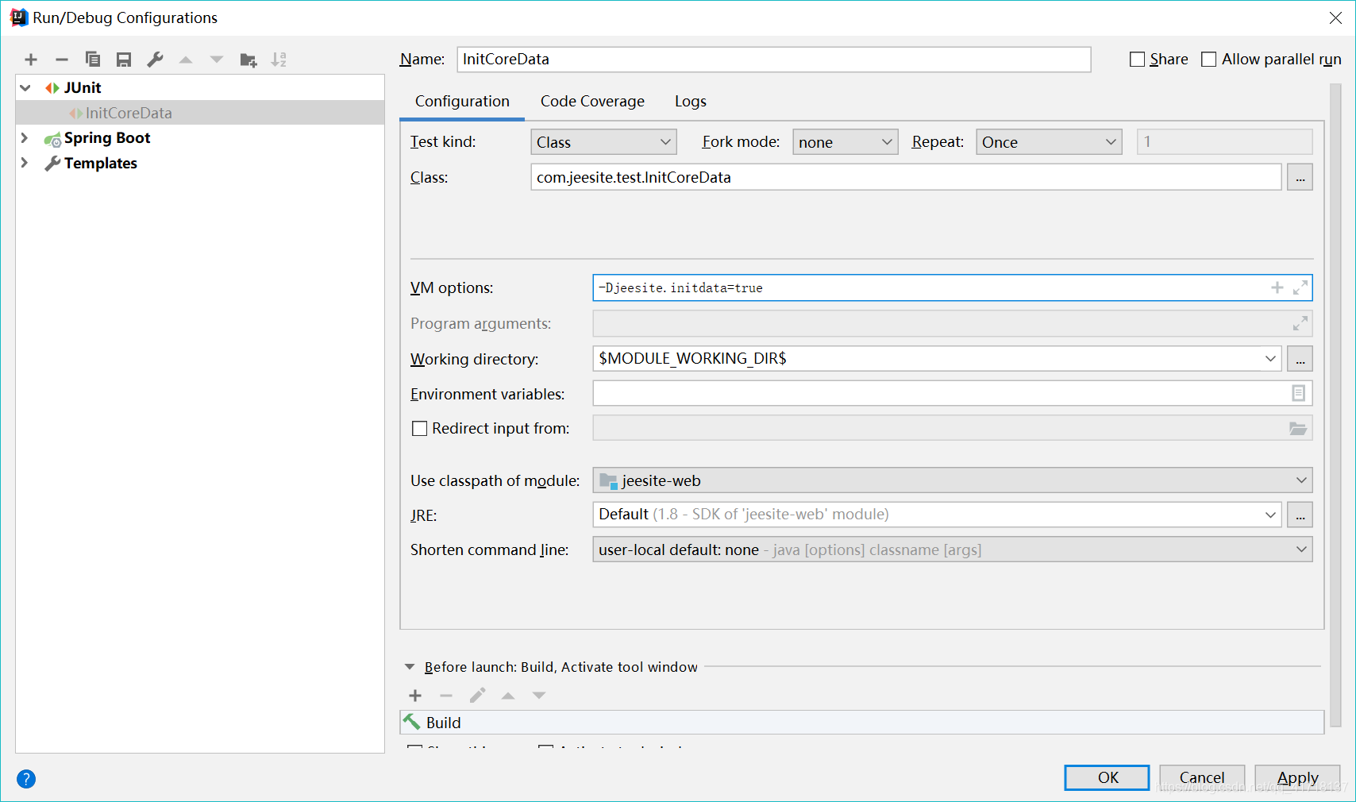
Task: Move before launch task down
Action: click(x=539, y=696)
